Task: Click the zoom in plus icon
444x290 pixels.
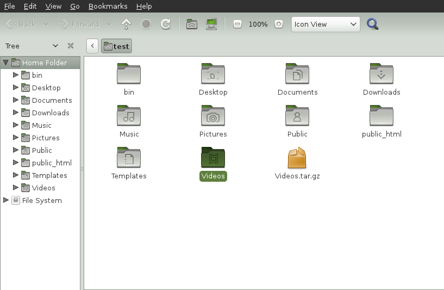Action: (279, 24)
